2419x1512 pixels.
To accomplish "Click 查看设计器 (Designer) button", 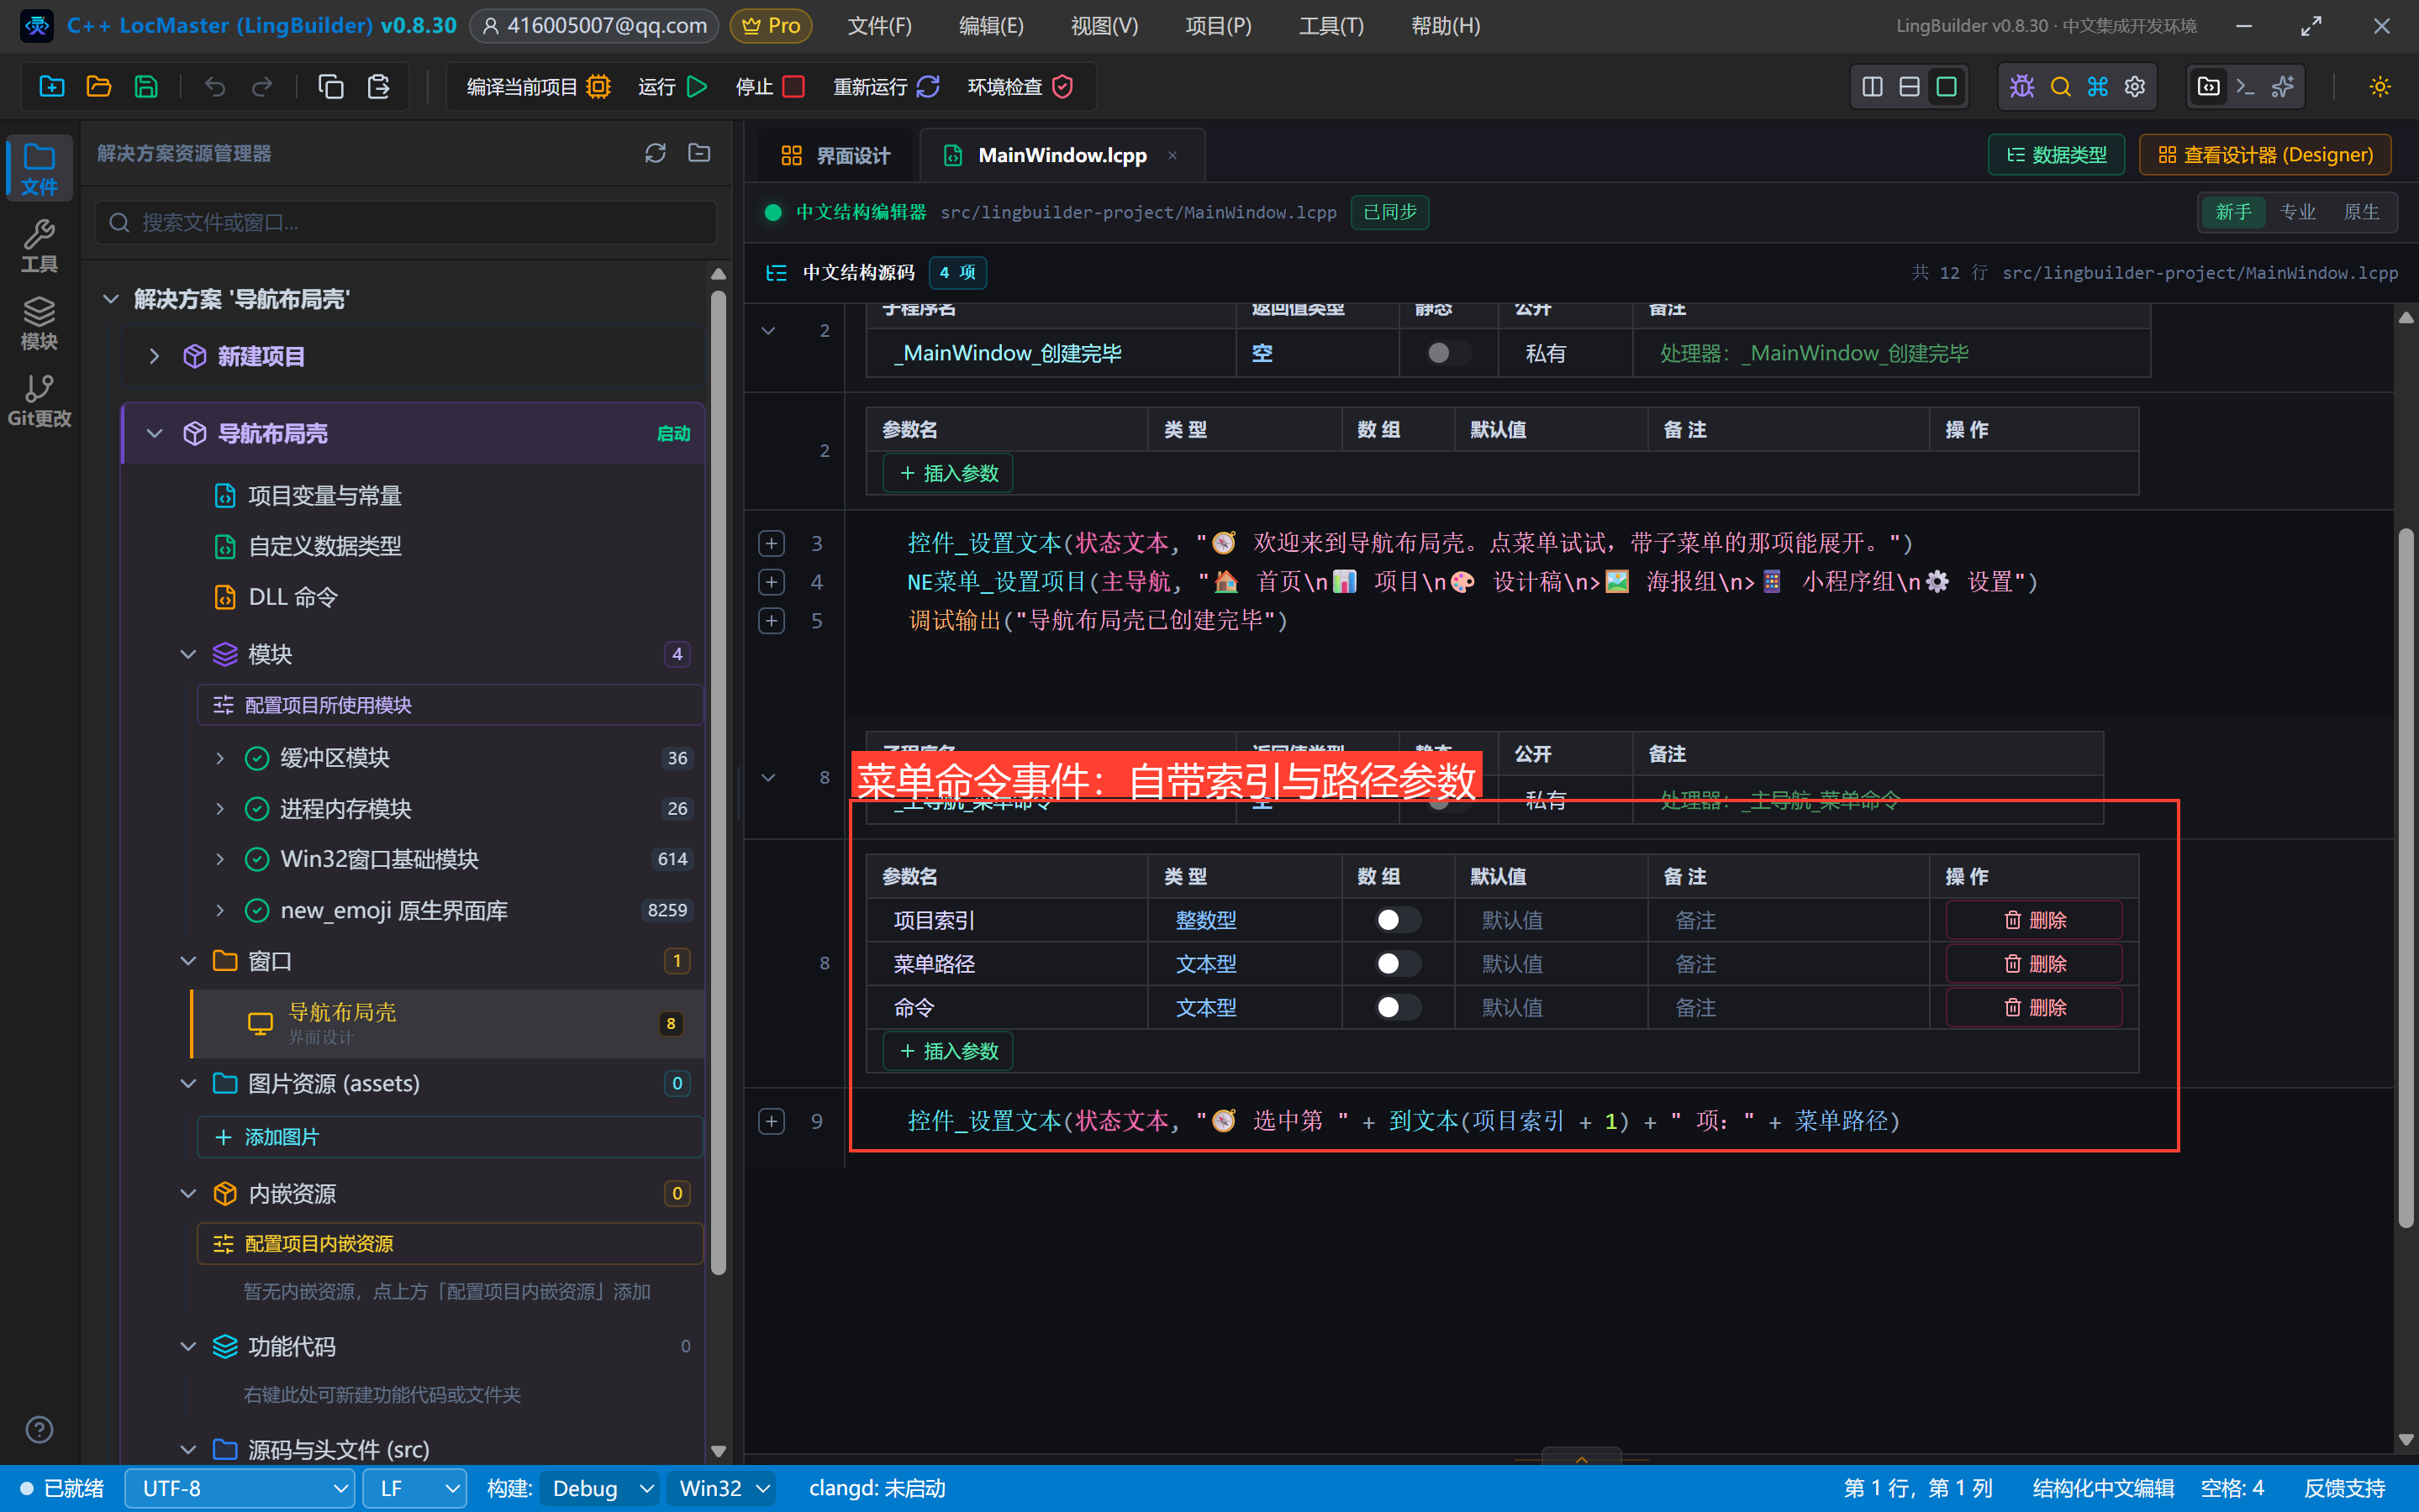I will pyautogui.click(x=2265, y=155).
